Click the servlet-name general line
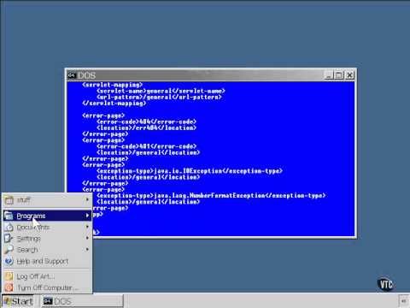 [161, 91]
